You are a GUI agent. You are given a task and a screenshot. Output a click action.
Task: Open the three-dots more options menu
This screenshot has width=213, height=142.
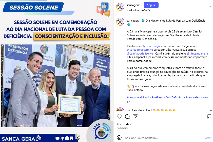pyautogui.click(x=209, y=7)
